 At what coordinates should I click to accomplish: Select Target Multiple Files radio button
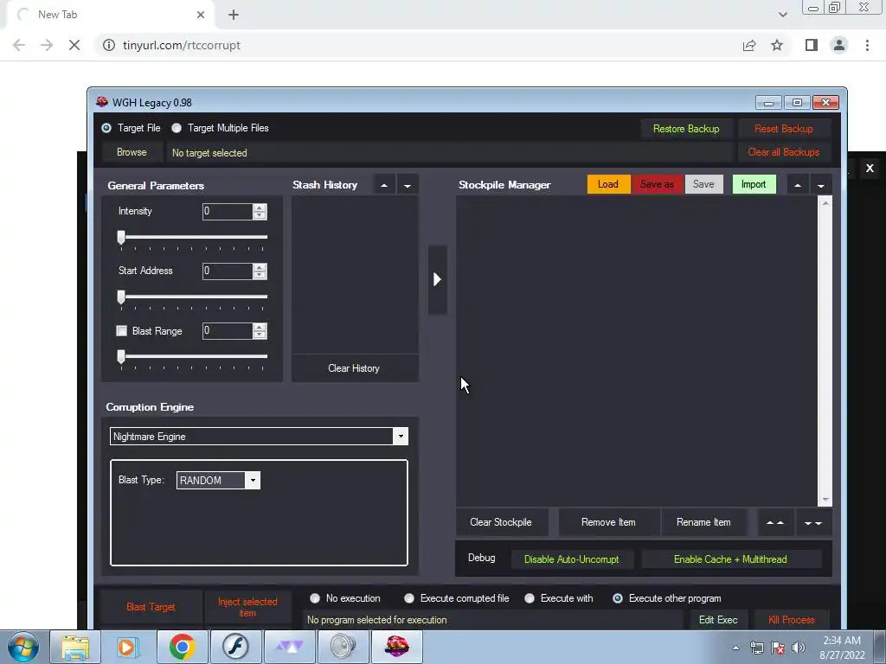pos(177,128)
